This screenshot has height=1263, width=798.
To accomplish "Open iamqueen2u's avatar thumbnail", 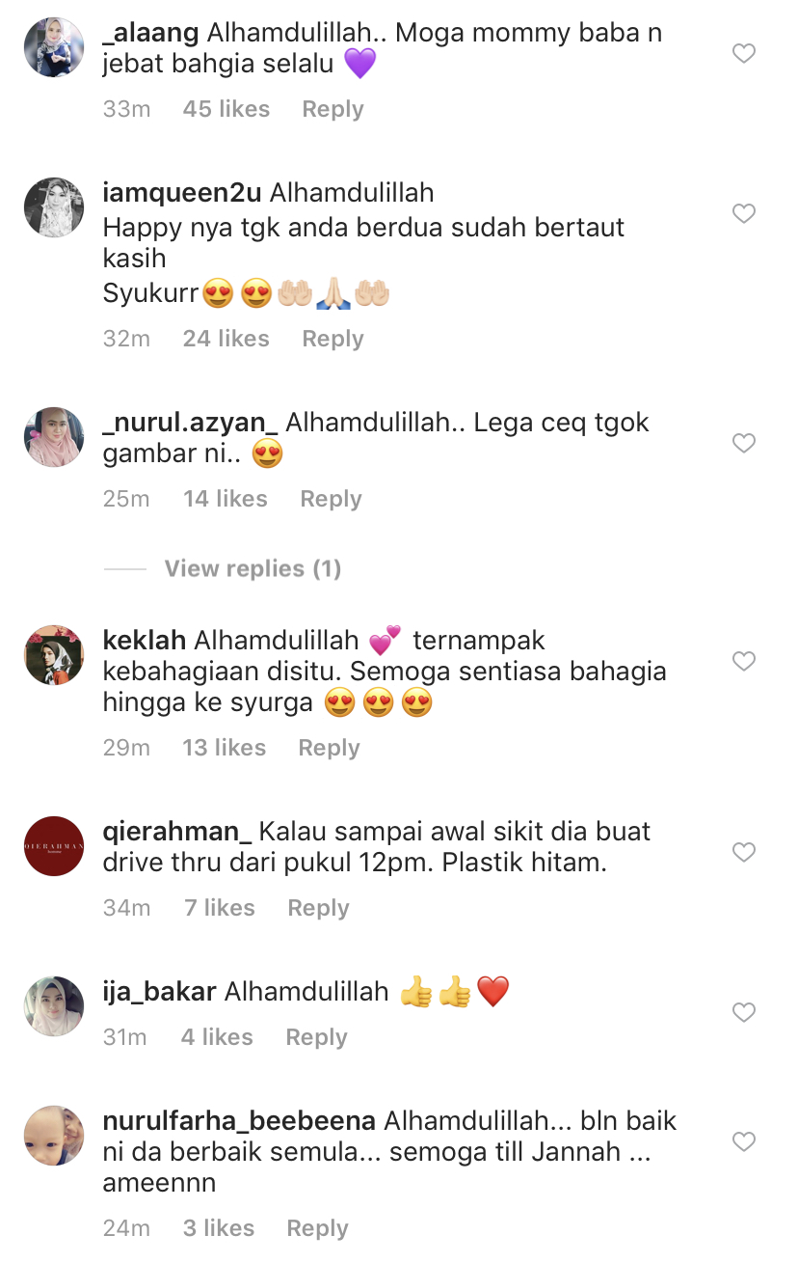I will click(54, 206).
